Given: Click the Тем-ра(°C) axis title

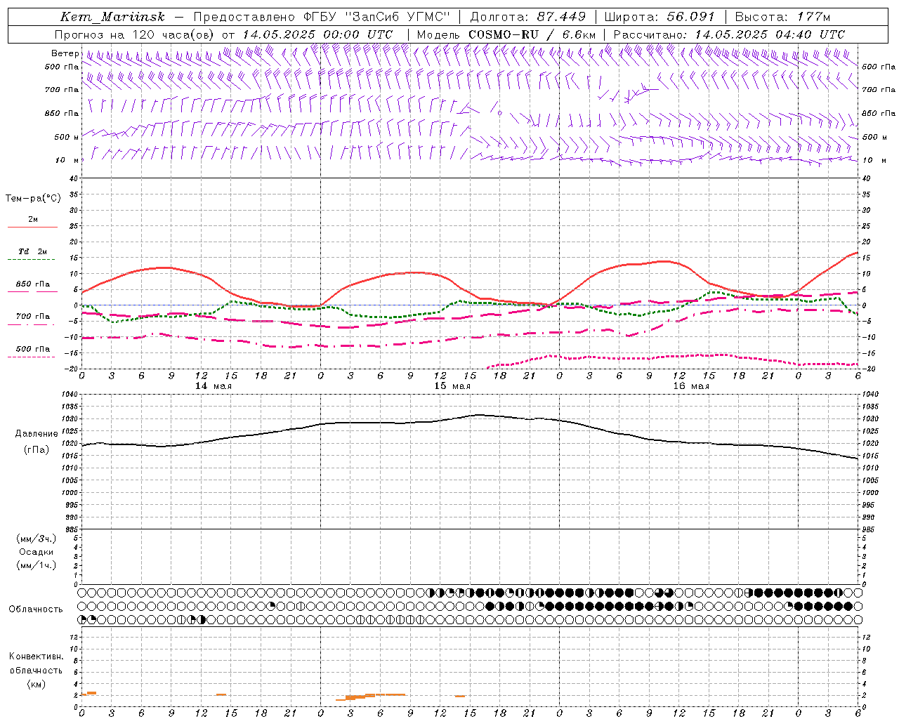Looking at the screenshot, I should click(33, 199).
